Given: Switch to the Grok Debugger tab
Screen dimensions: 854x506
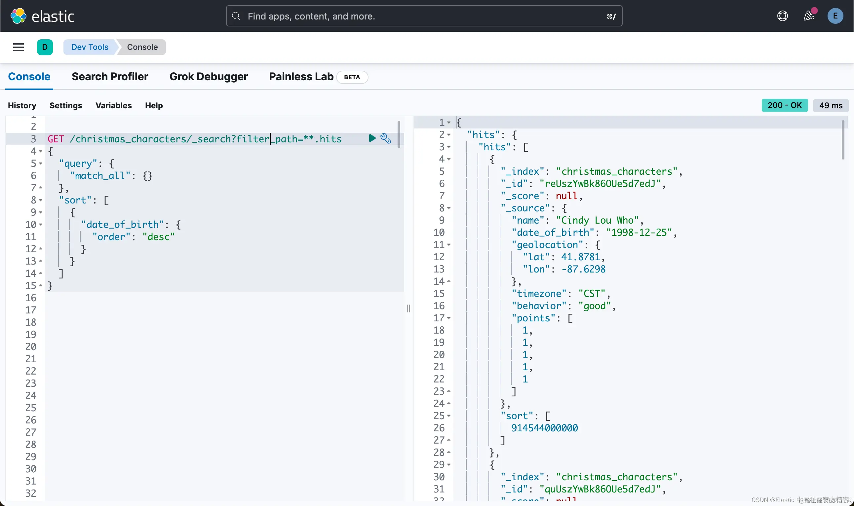Looking at the screenshot, I should pos(209,77).
